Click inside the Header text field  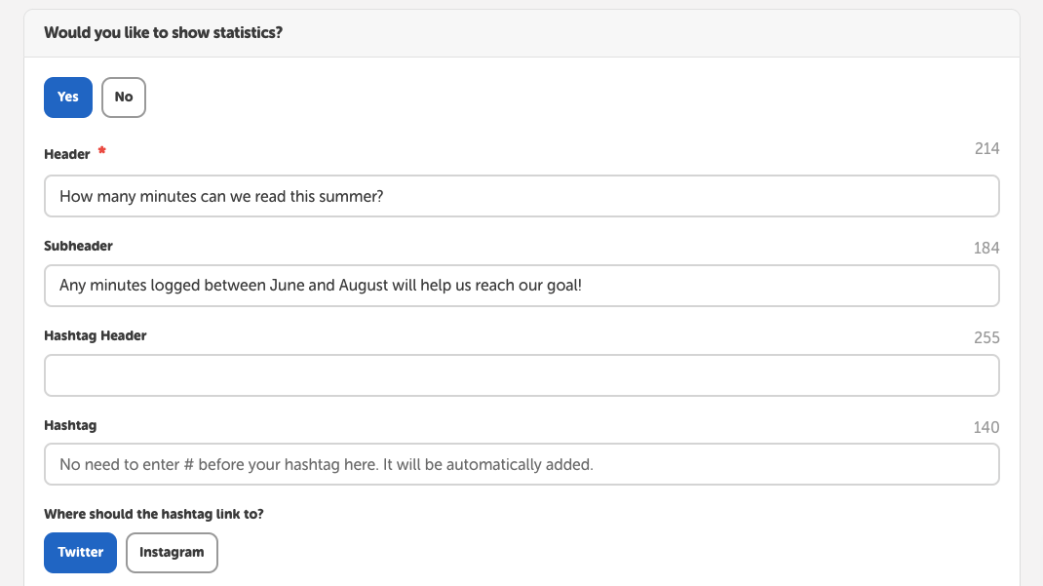[x=521, y=196]
